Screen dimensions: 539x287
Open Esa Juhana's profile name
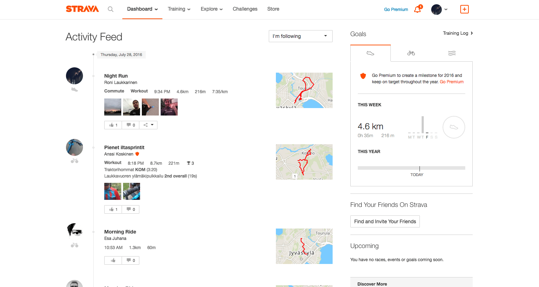[x=115, y=238]
